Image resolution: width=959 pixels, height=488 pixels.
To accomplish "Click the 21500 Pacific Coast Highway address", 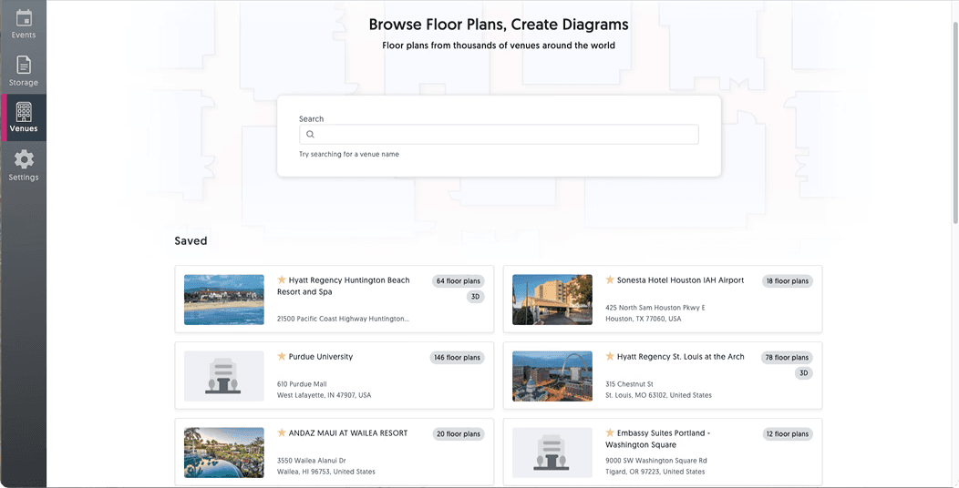I will [343, 319].
